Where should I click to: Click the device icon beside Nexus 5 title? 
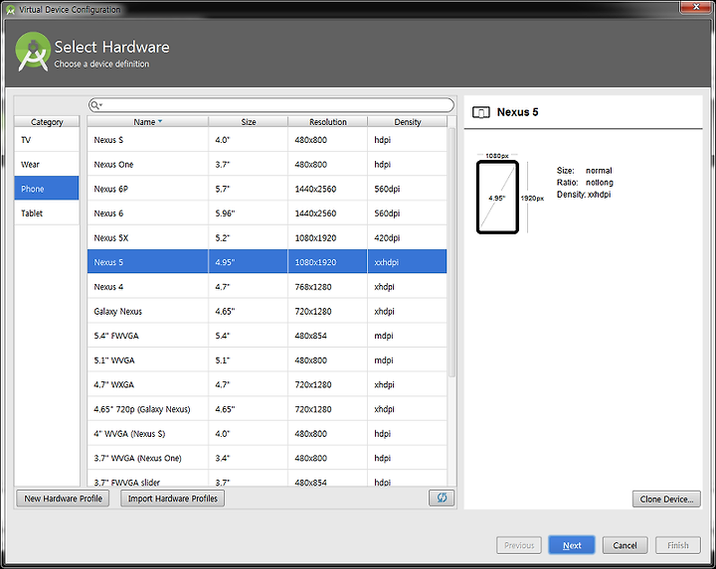click(x=481, y=112)
